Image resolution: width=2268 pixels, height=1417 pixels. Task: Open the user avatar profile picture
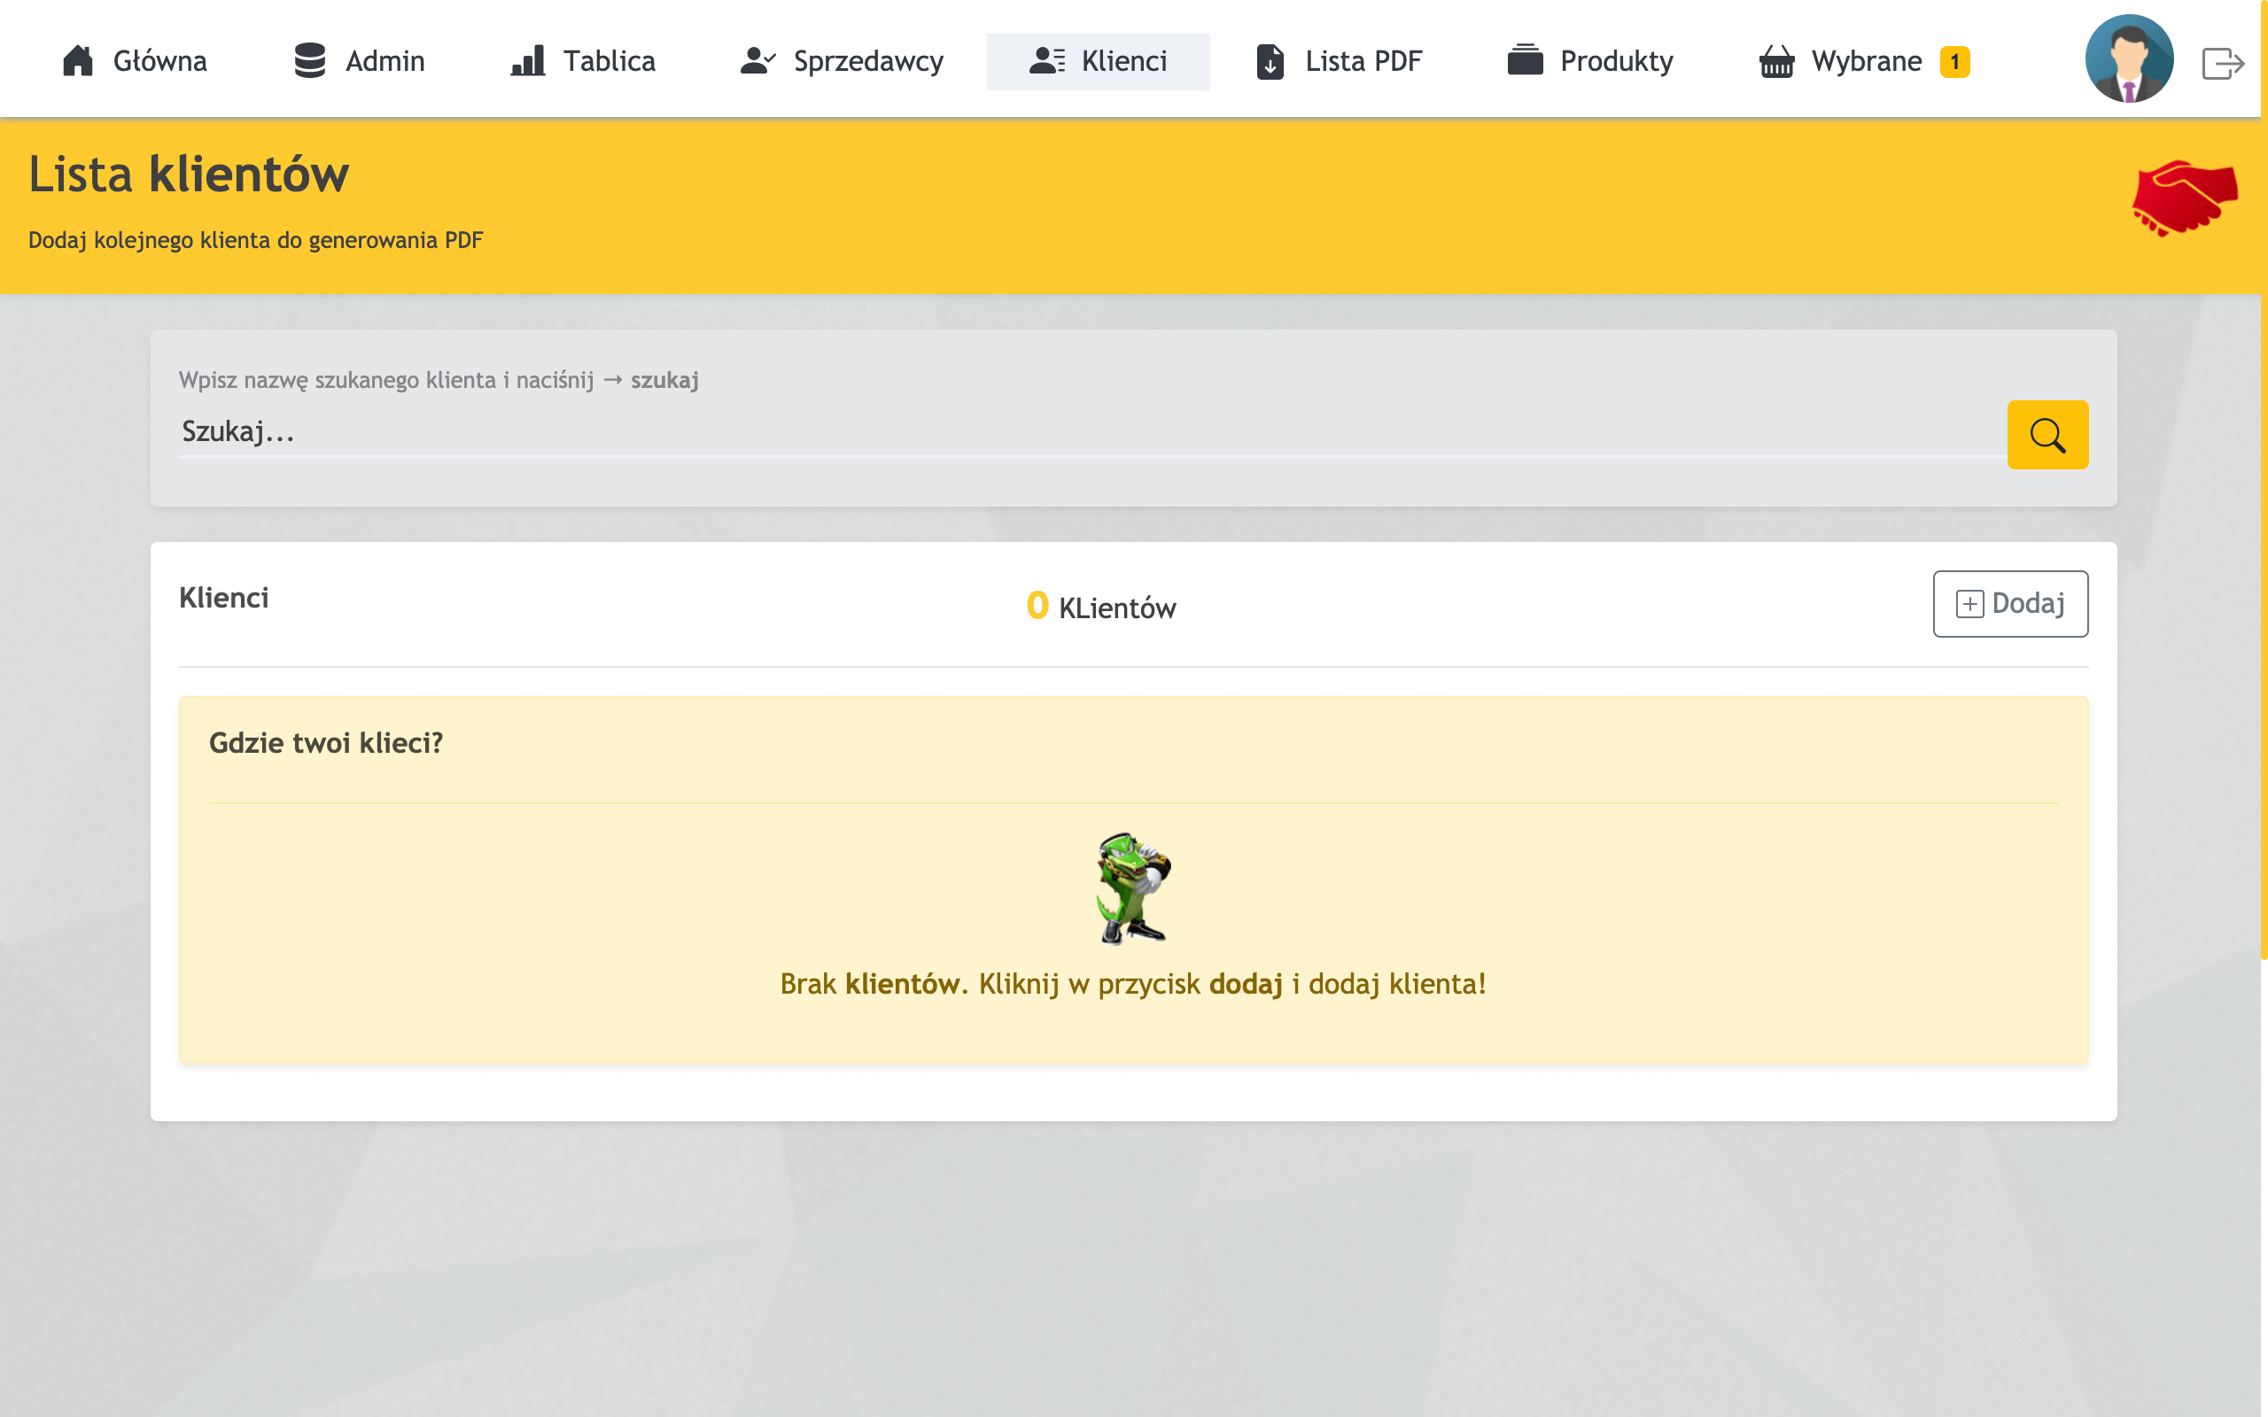pyautogui.click(x=2128, y=58)
